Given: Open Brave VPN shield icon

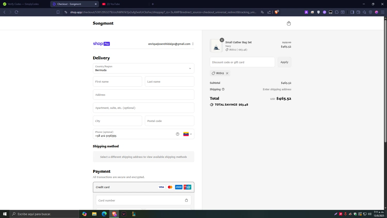Looking at the screenshot, I should point(370,12).
